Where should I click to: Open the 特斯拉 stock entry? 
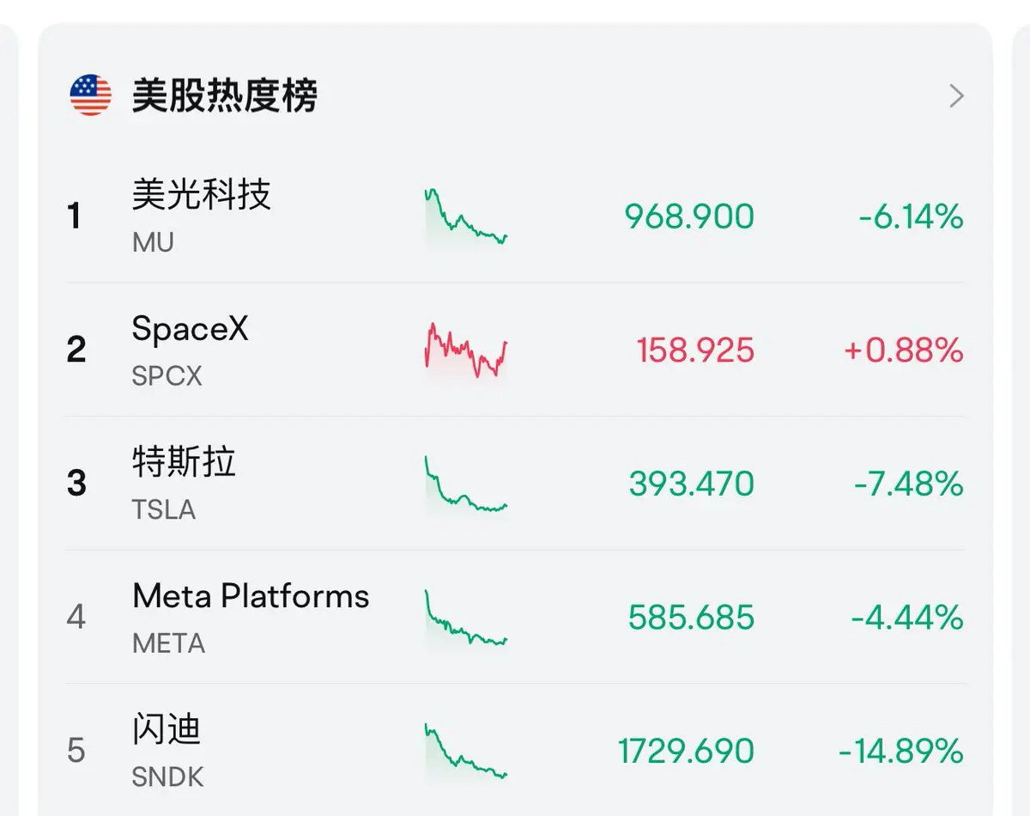pyautogui.click(x=515, y=484)
